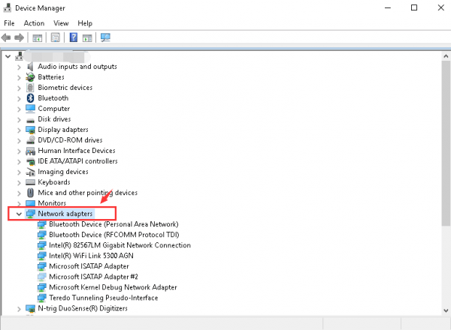Select IDE ATA/ATAPI controllers label
The image size is (451, 330).
click(77, 161)
